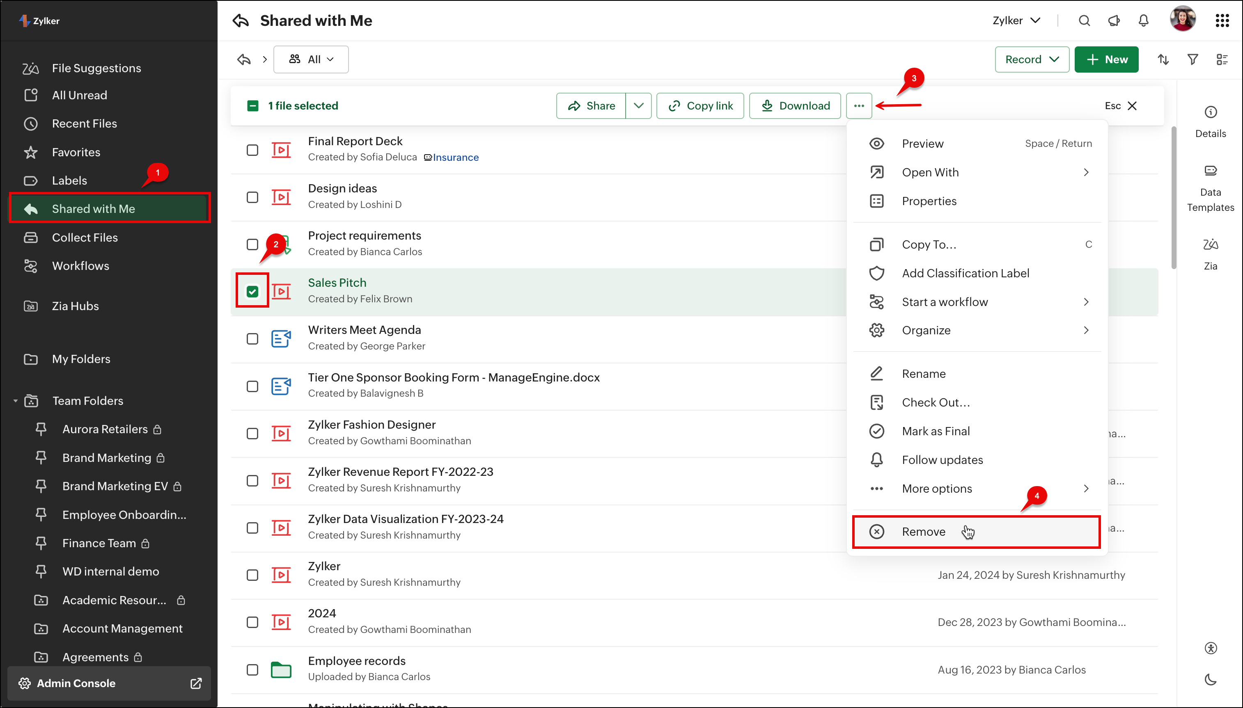Open the apps grid launcher icon

(1222, 21)
